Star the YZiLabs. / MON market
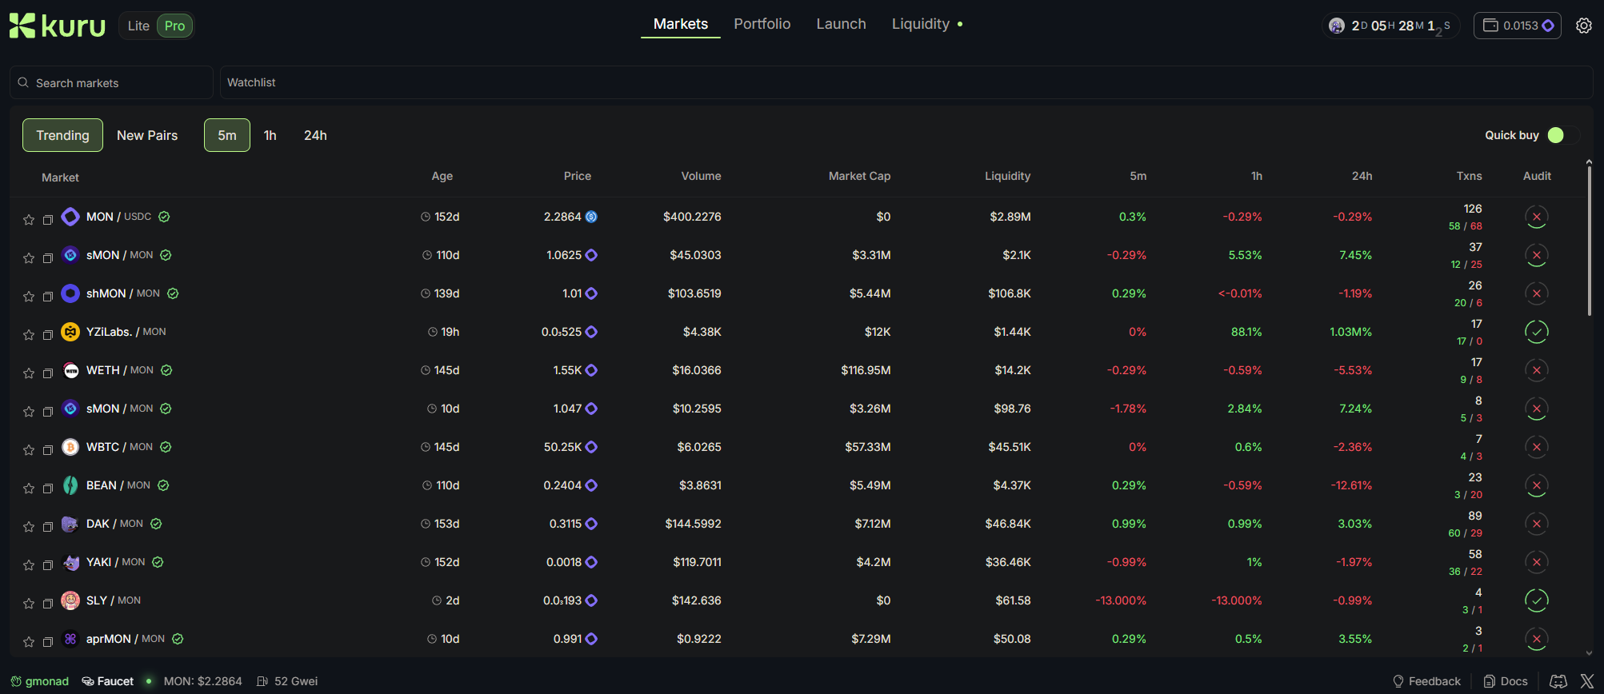1604x694 pixels. (29, 334)
